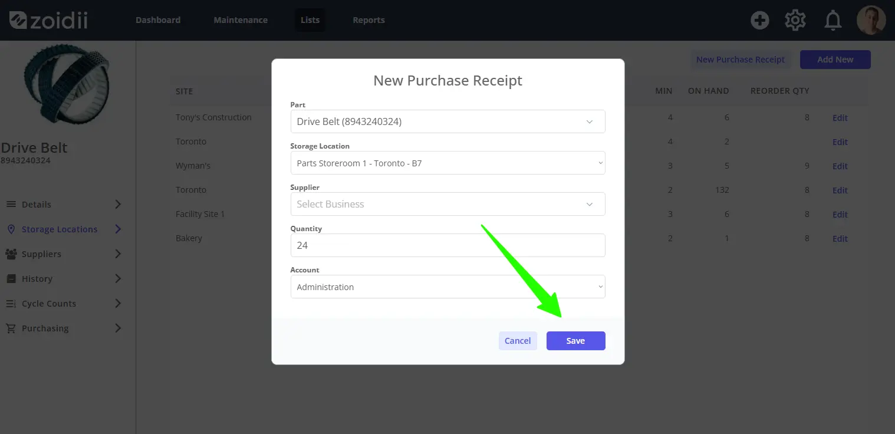Open Suppliers in the sidebar
Image resolution: width=895 pixels, height=434 pixels.
41,254
